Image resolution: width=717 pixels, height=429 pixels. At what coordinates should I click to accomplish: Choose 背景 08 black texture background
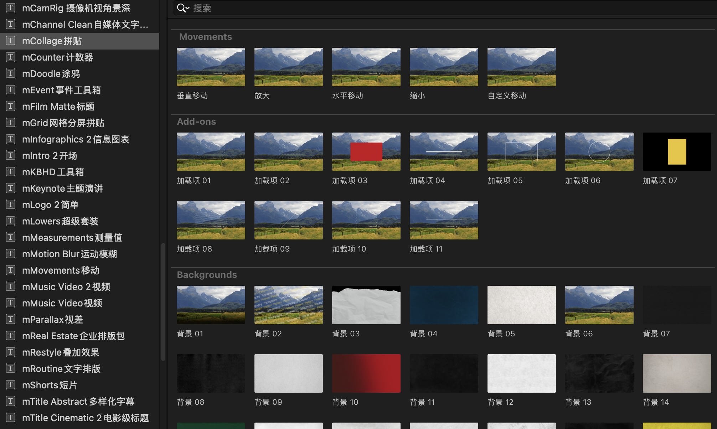click(x=211, y=373)
